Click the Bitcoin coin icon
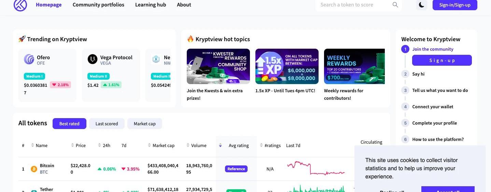 (34, 169)
